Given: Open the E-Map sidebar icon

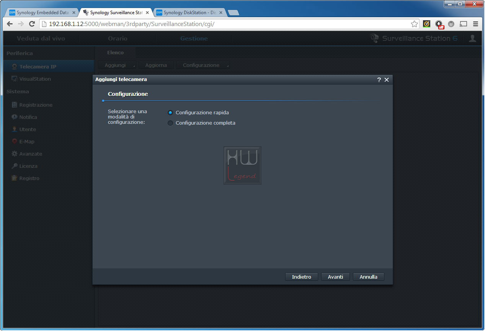Looking at the screenshot, I should (x=15, y=141).
